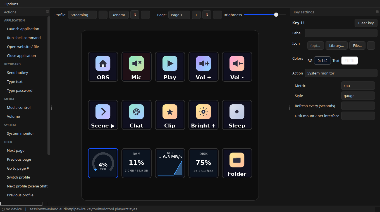The image size is (380, 212).
Task: Add a new page with the plus button
Action: [x=196, y=15]
